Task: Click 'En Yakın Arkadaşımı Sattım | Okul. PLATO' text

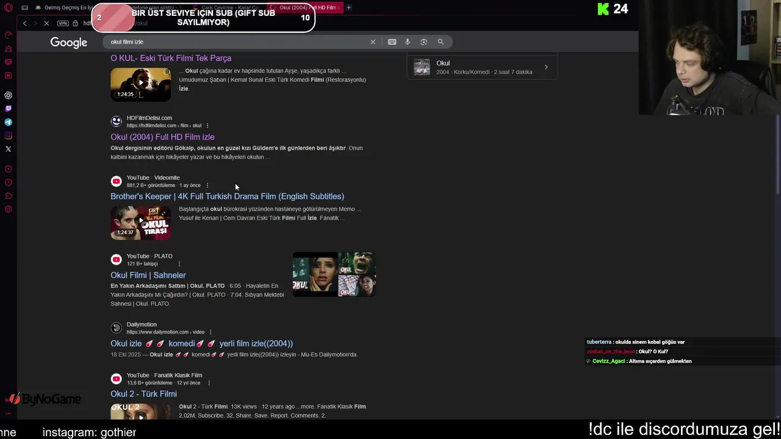Action: pyautogui.click(x=168, y=286)
